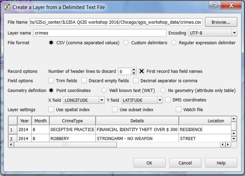Viewport: 245px width, 176px height.
Task: Click the DECEPTIVE PRACTICE cell
Action: (x=72, y=129)
